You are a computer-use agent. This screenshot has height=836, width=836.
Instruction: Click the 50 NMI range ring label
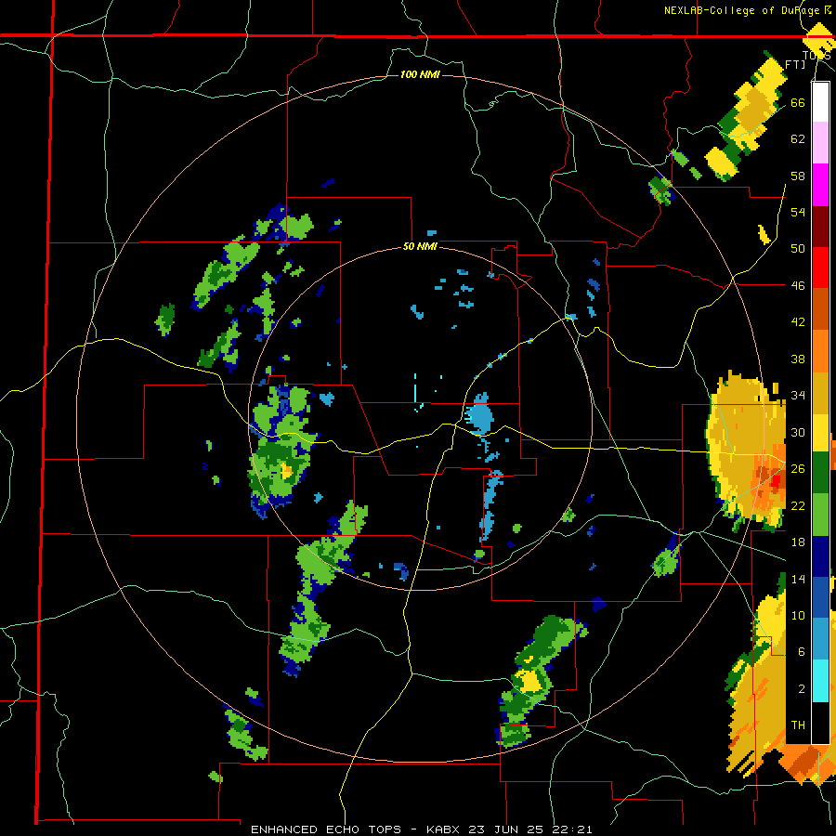point(420,246)
